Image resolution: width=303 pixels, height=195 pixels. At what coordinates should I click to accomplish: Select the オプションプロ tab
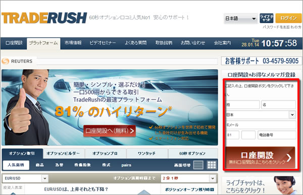(105, 154)
